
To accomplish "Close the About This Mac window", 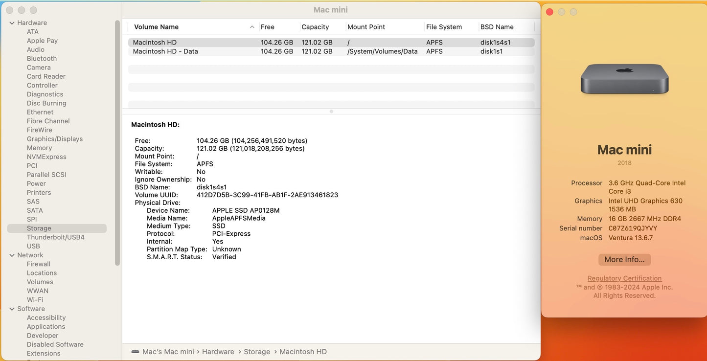I will (549, 12).
